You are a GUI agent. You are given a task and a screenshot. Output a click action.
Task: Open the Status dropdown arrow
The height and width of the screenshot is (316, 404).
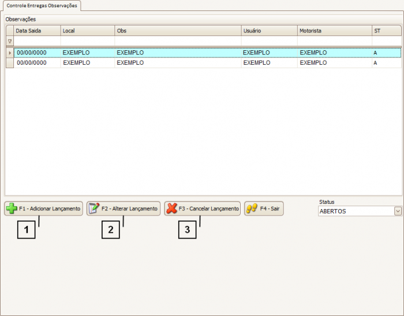click(398, 211)
